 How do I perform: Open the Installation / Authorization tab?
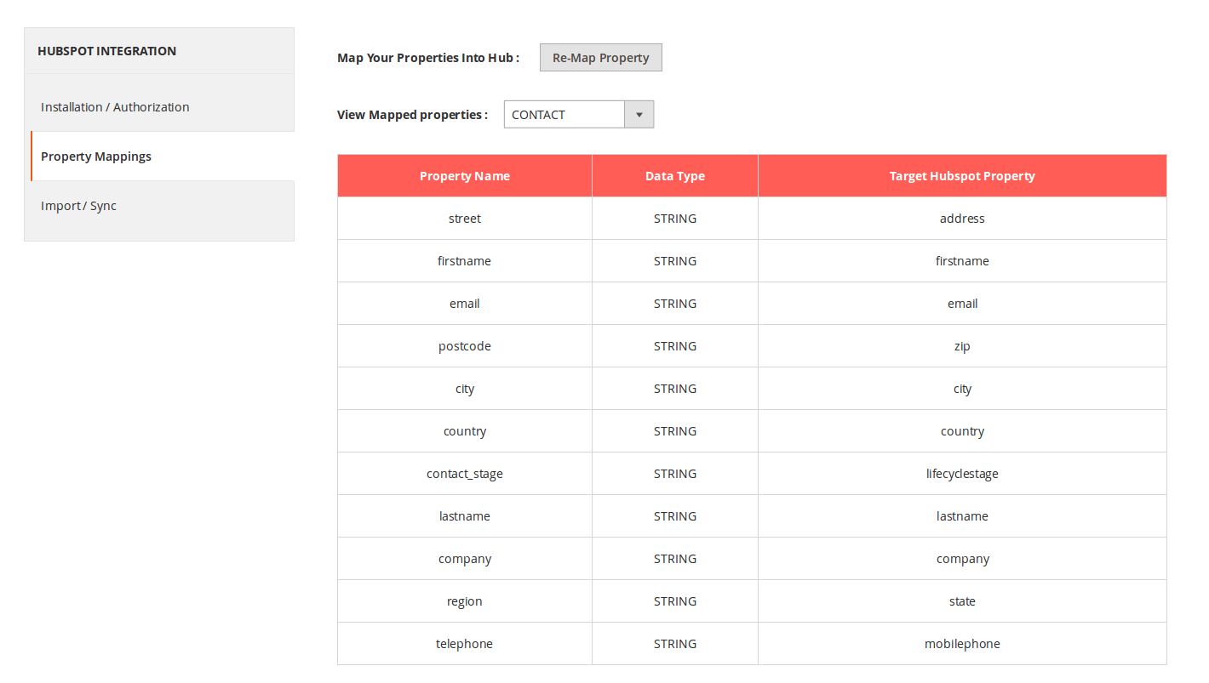point(159,107)
